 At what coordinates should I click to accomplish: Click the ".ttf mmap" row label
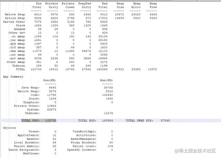tap(17, 47)
